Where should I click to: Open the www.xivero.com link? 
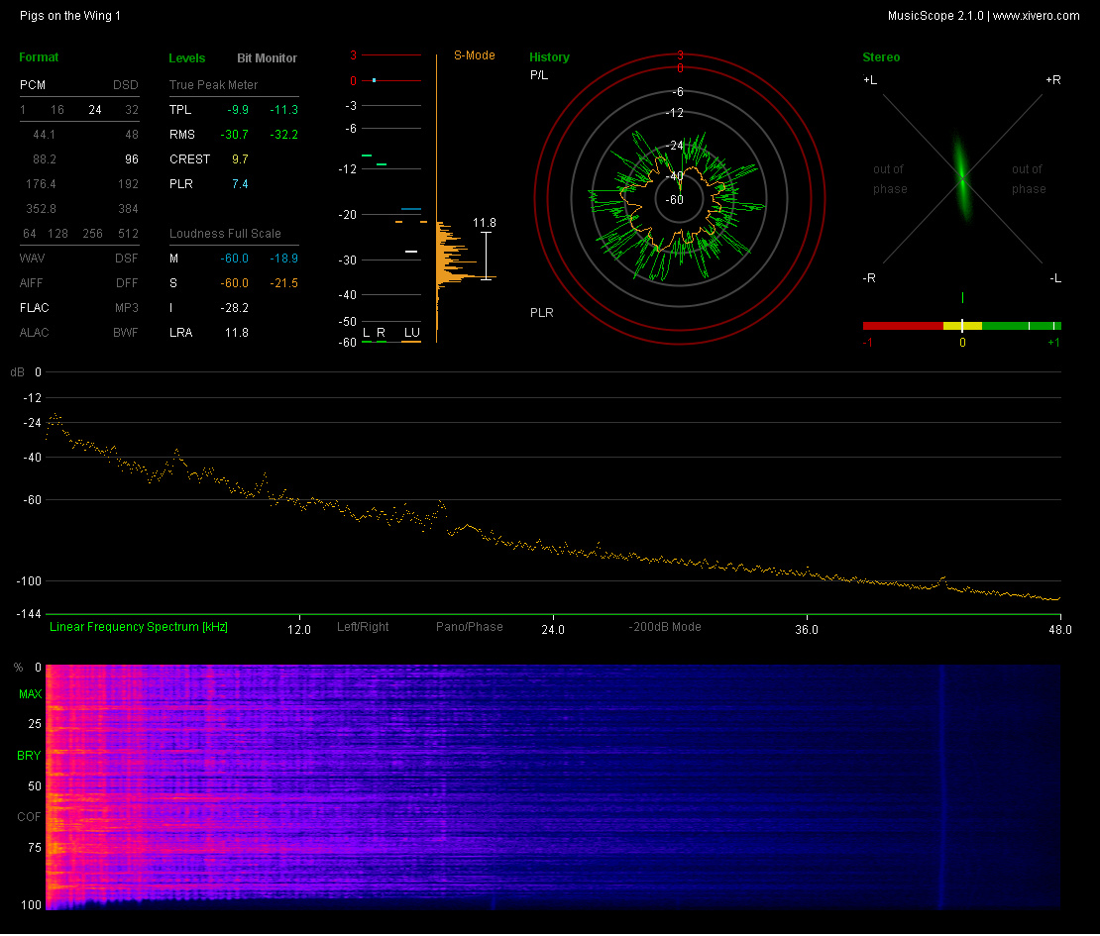pyautogui.click(x=1036, y=16)
